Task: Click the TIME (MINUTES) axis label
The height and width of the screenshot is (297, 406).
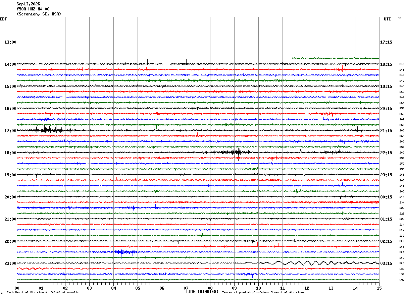Action: click(x=202, y=292)
